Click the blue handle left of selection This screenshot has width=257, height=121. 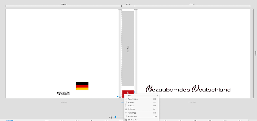point(118,96)
